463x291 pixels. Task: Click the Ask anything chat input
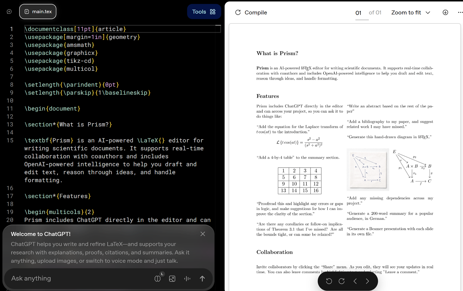click(x=77, y=278)
